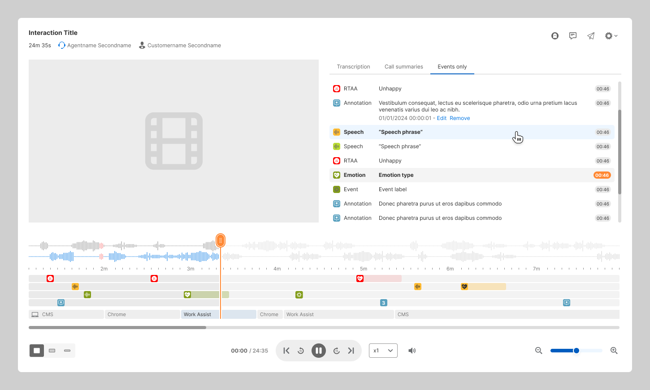Click the paper plane send icon
This screenshot has height=390, width=650.
(591, 36)
